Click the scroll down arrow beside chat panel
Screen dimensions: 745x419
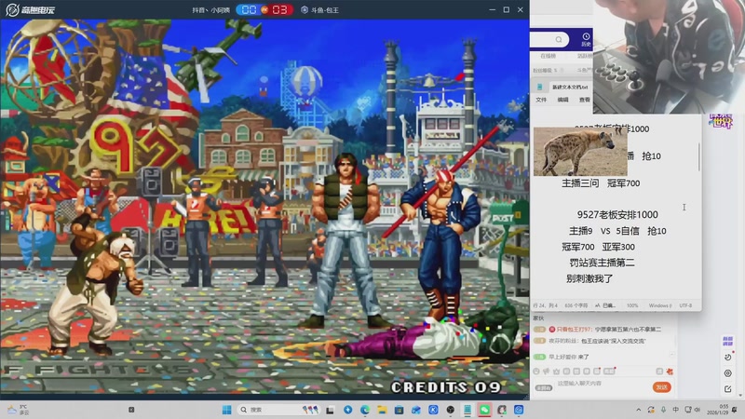coord(740,395)
